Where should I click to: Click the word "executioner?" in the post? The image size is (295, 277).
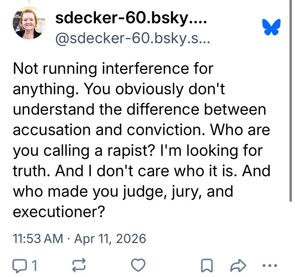click(59, 212)
